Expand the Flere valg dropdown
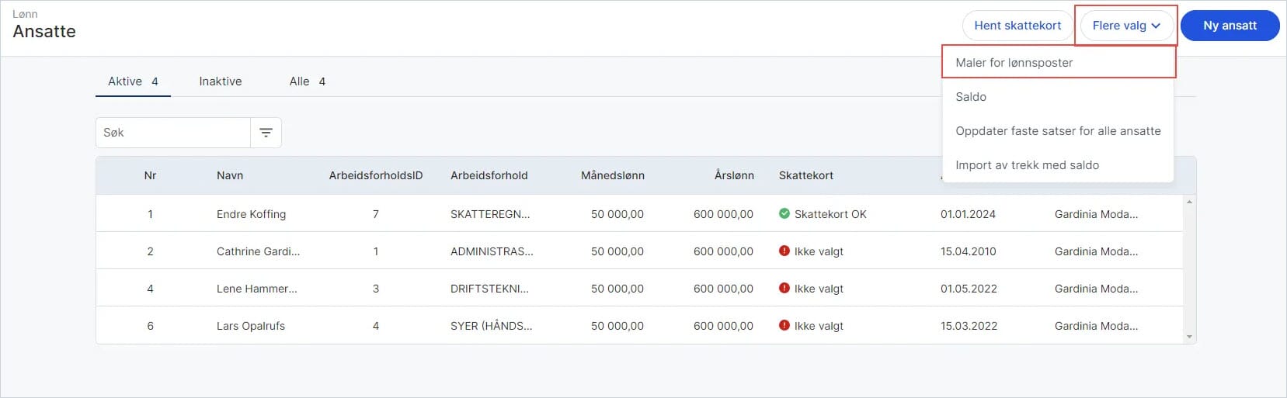 [1126, 26]
